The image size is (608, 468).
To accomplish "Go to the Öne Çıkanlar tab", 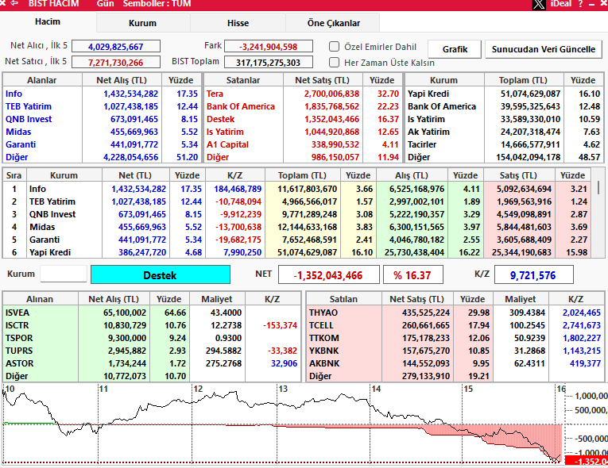I will (334, 23).
